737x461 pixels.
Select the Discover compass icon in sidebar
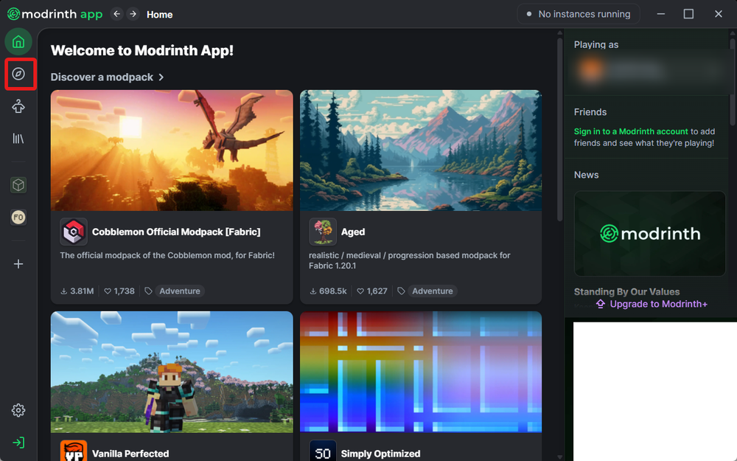pos(18,74)
